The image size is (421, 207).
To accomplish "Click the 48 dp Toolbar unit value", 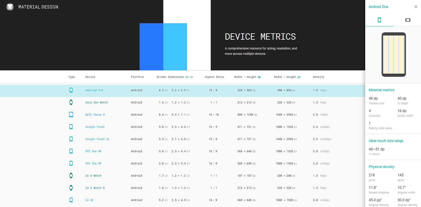I will pyautogui.click(x=373, y=98).
